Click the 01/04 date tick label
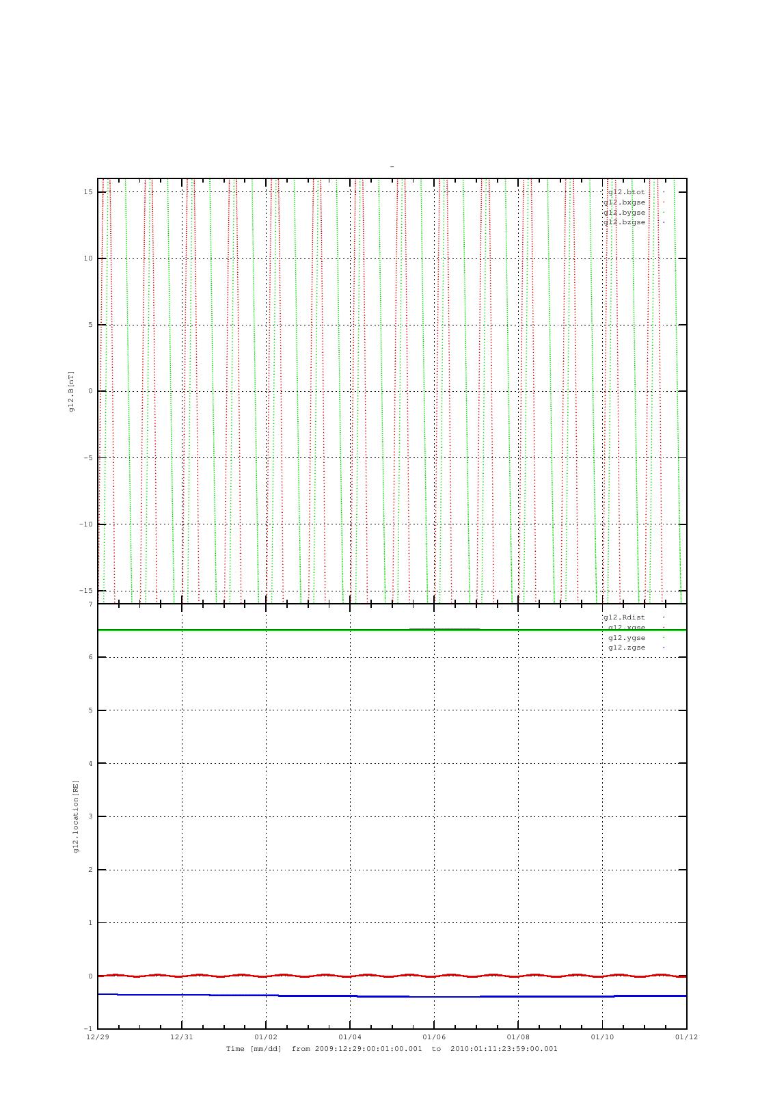The height and width of the screenshot is (1094, 773). coord(350,1037)
